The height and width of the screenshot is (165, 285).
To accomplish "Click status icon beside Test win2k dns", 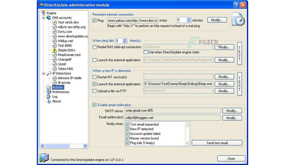I will [54, 22].
